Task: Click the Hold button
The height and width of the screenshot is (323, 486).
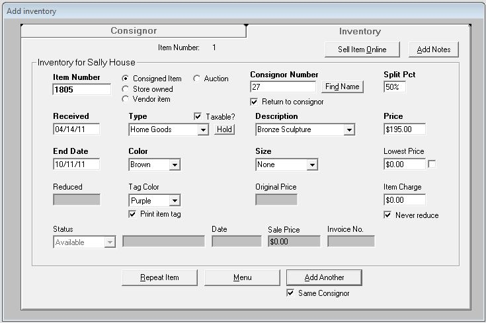Action: (224, 129)
